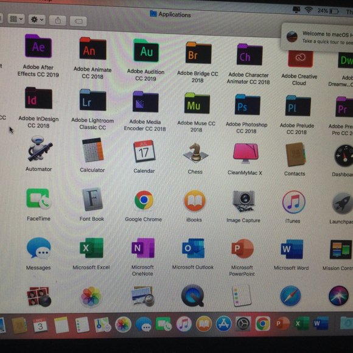This screenshot has height=353, width=353.
Task: Open Adobe Photoshop CC 2018 folder
Action: coord(248,105)
